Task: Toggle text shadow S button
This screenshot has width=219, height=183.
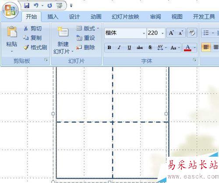Action: tap(150, 47)
